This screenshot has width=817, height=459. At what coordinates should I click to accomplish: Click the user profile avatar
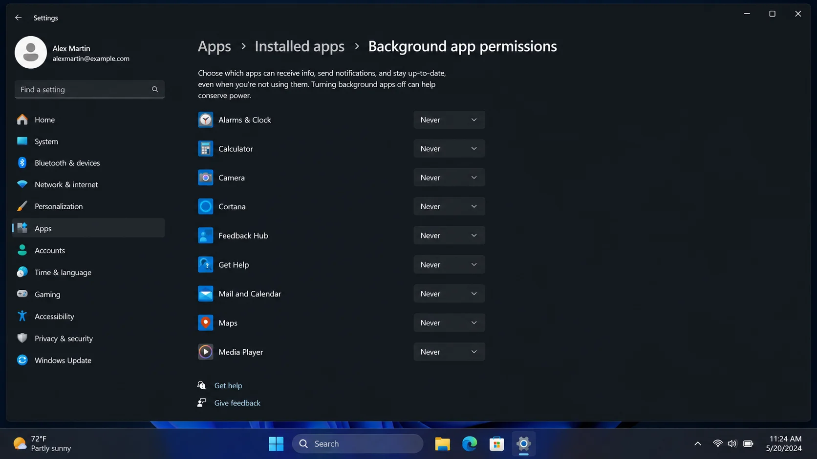coord(31,52)
